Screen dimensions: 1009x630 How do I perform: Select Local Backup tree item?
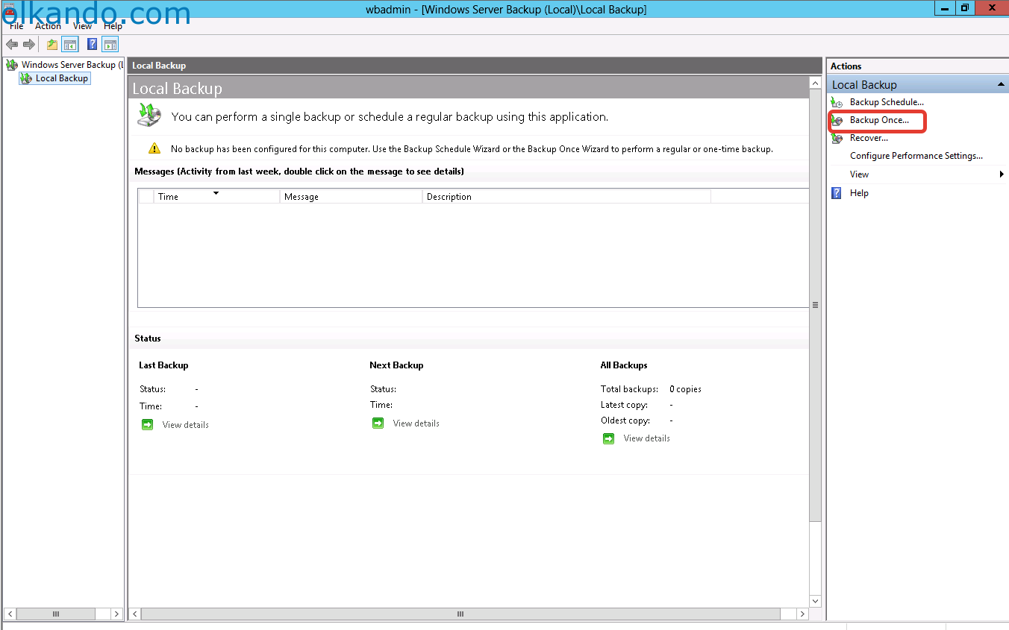[62, 78]
